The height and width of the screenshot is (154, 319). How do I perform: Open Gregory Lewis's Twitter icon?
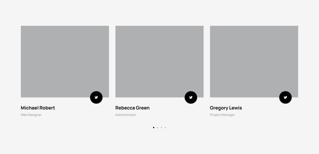285,98
